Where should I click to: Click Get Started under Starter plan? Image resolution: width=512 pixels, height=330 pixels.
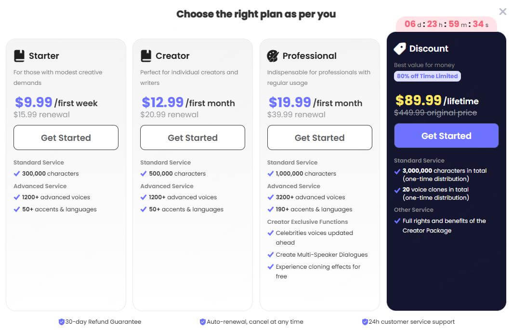(66, 137)
